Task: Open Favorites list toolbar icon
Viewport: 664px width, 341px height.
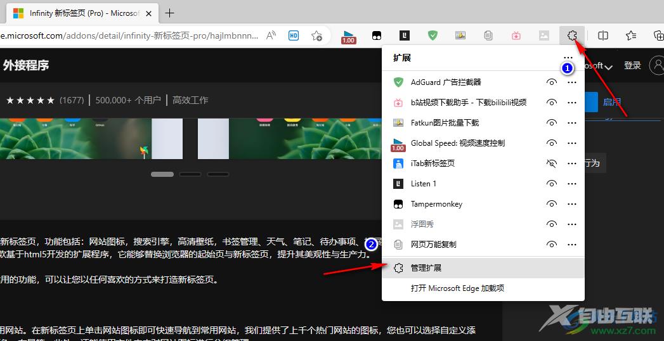Action: coord(631,35)
